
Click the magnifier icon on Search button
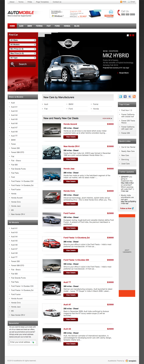(13, 64)
